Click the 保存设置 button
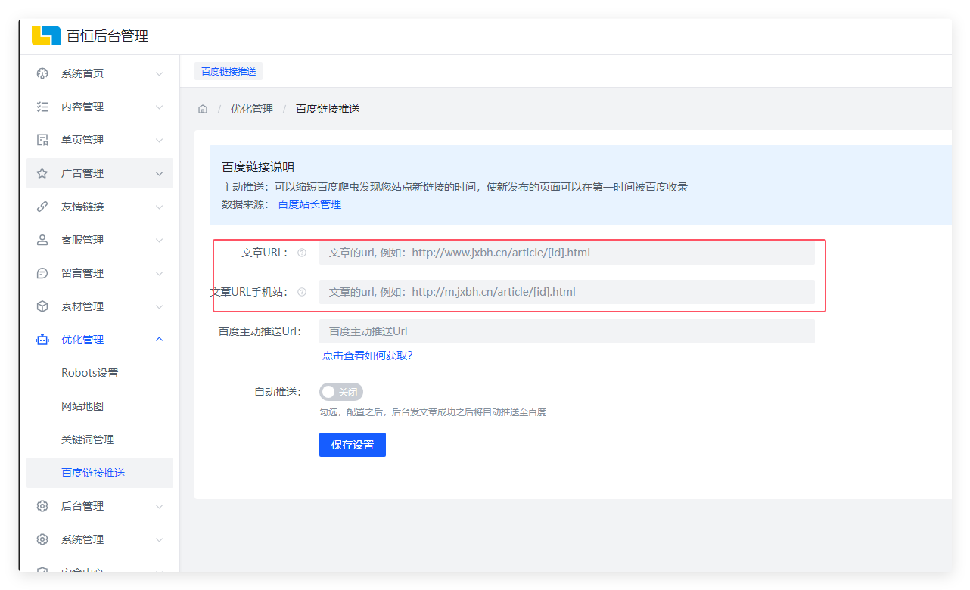Viewport: 970px width, 590px height. pos(353,445)
